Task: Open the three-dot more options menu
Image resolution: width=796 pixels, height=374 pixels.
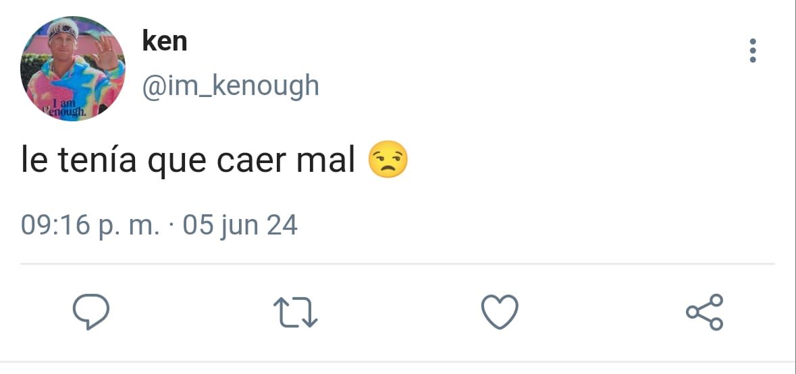Action: pos(752,51)
